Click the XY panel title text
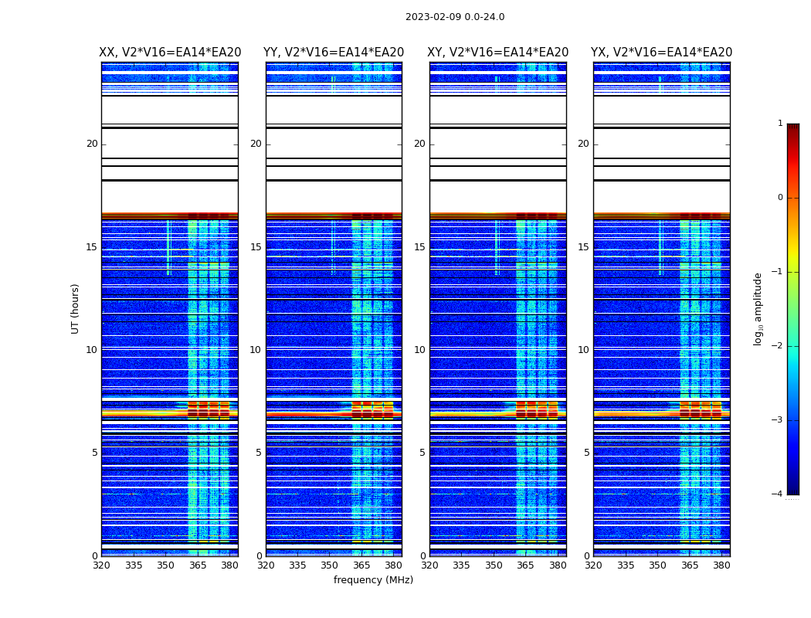Viewport: 811px width, 618px height. tap(497, 53)
